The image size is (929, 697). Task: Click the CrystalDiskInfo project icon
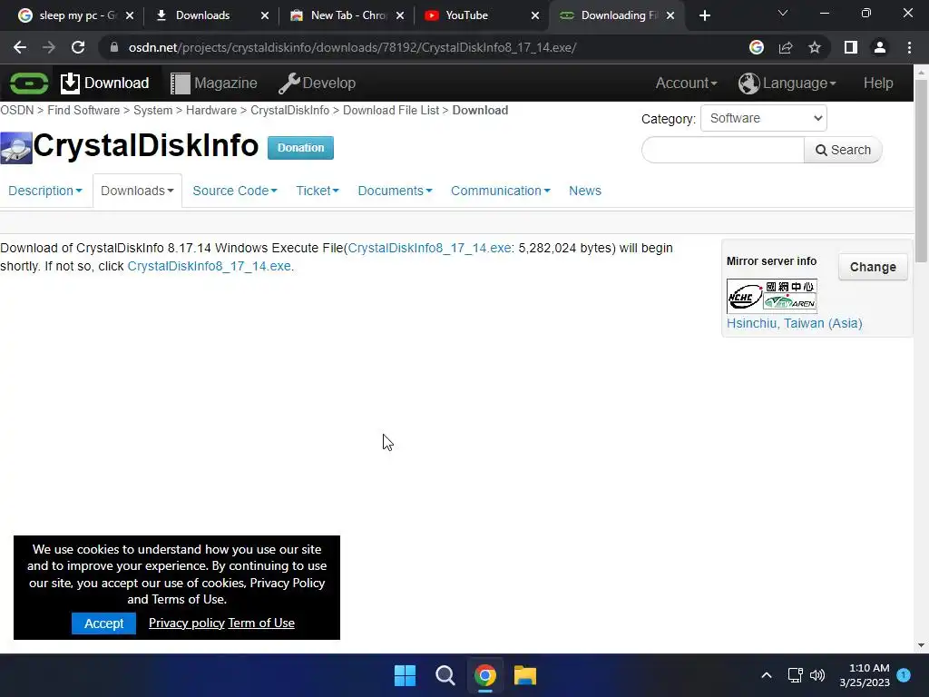(x=16, y=148)
